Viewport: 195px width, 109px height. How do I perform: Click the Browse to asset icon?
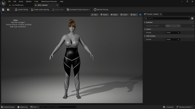9,10
